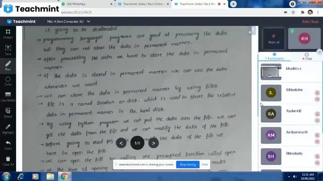
Task: Choose the Select tool
Action: (x=8, y=113)
